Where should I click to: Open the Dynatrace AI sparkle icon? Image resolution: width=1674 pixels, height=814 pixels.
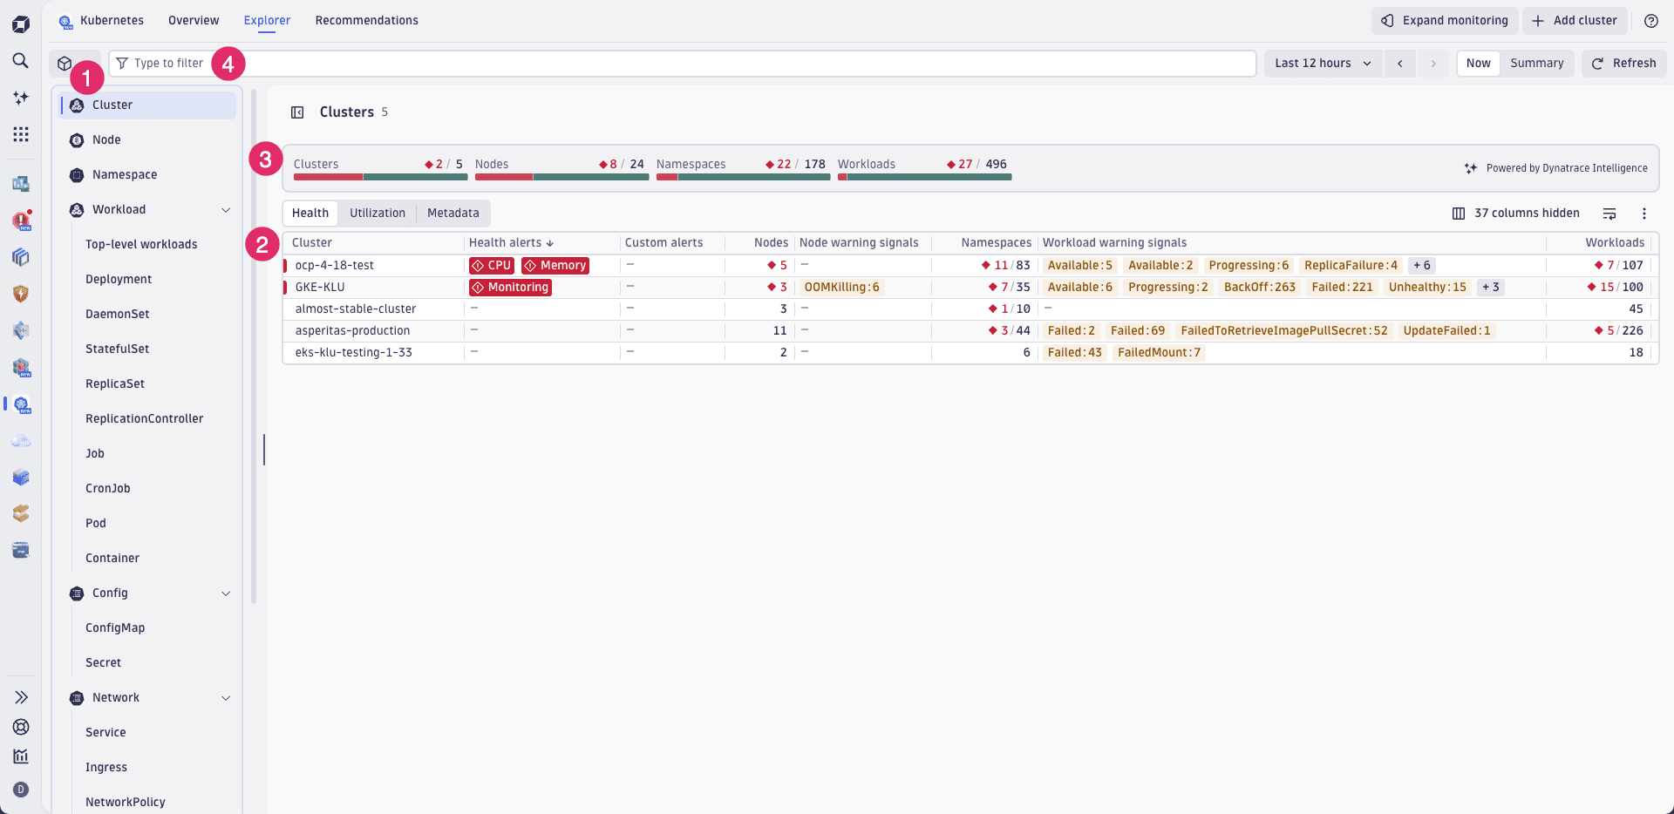(x=21, y=98)
